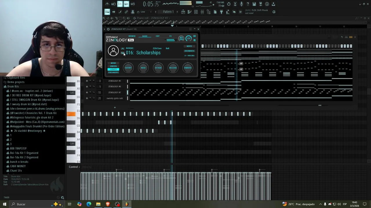Click the browser search magnifier icon
The width and height of the screenshot is (371, 208).
[62, 198]
